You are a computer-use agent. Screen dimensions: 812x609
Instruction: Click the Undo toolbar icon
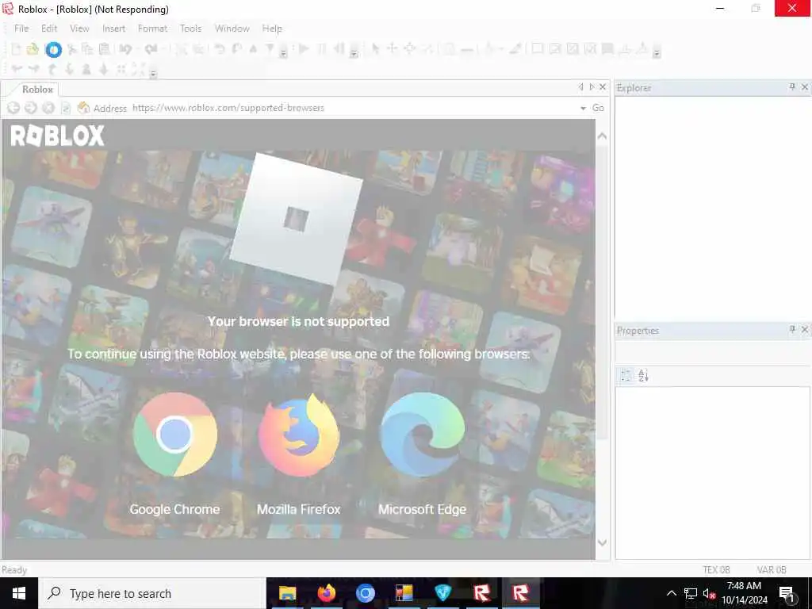125,49
